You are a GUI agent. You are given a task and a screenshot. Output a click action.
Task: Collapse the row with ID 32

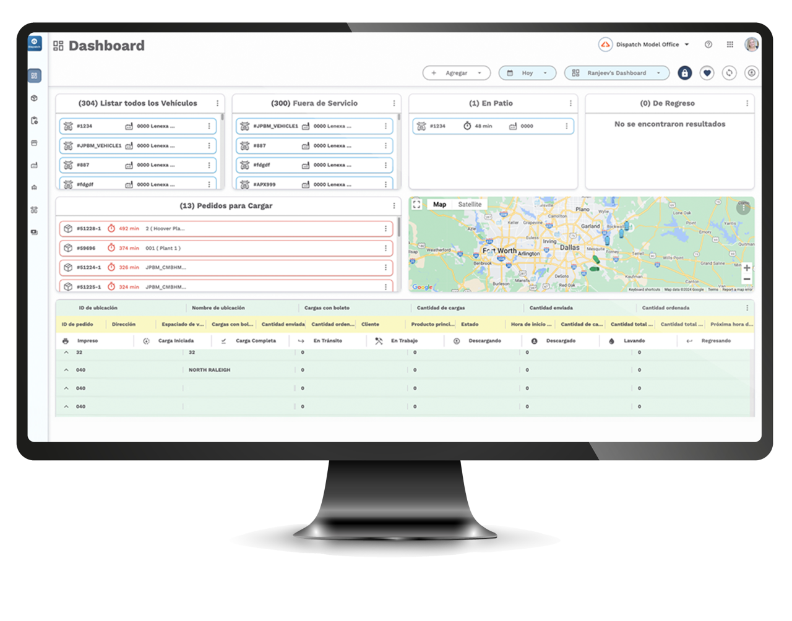pyautogui.click(x=66, y=352)
